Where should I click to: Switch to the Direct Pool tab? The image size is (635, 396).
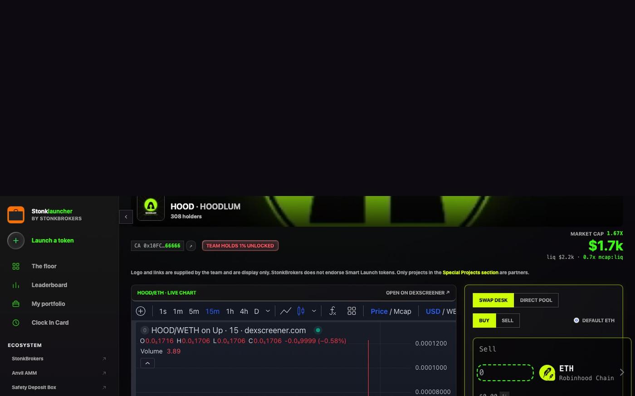coord(536,300)
